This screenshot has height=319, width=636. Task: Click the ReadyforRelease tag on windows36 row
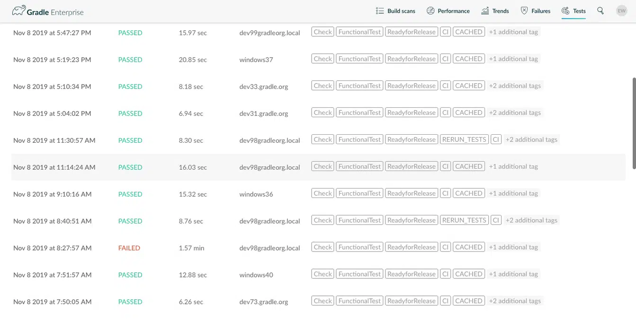411,193
